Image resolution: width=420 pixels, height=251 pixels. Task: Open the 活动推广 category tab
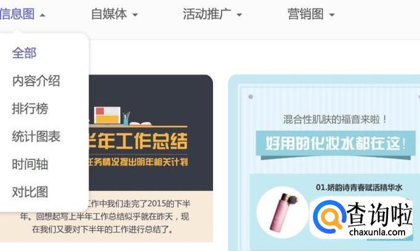tap(207, 14)
